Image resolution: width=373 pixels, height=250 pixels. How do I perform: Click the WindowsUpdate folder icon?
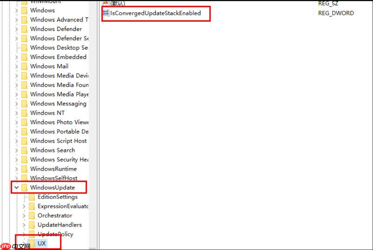click(25, 187)
